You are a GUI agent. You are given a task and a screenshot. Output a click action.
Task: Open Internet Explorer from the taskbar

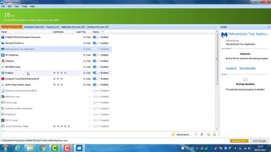[17, 148]
